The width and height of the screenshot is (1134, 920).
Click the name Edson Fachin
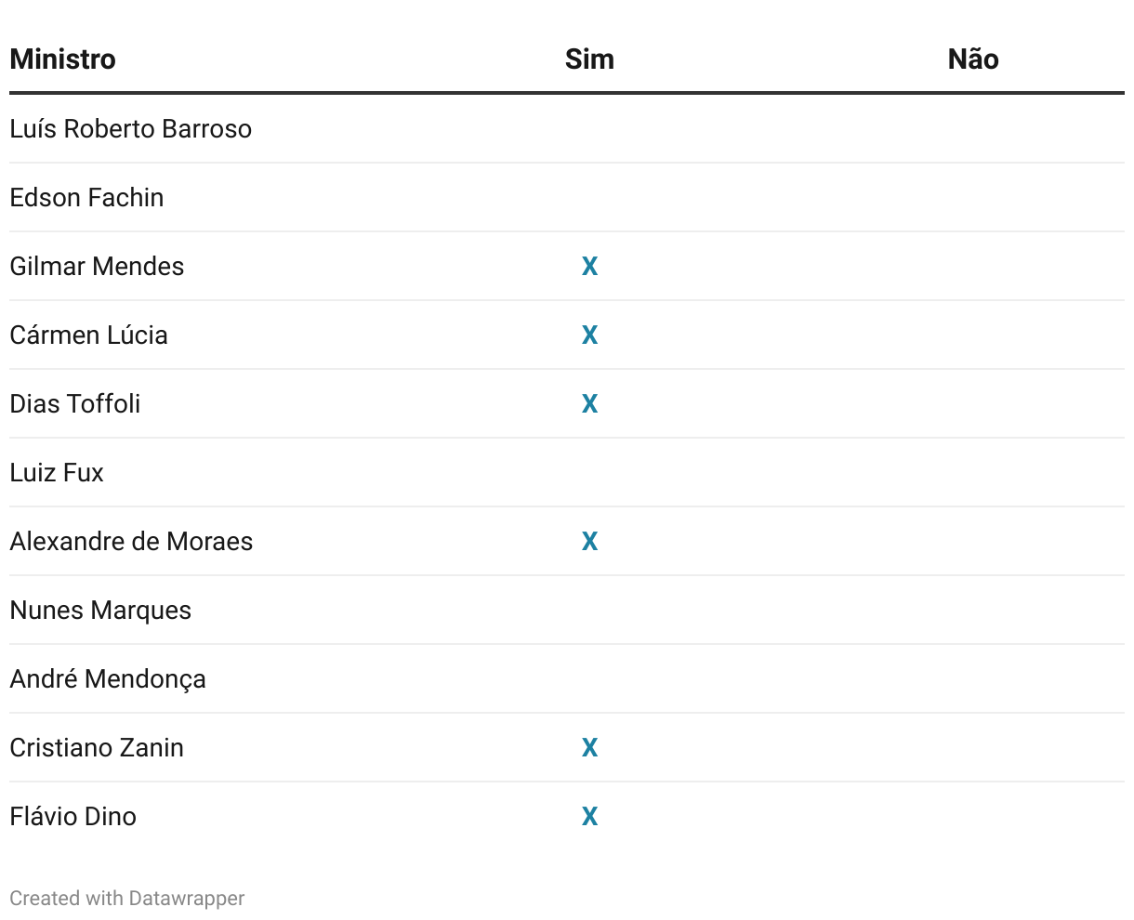coord(86,198)
